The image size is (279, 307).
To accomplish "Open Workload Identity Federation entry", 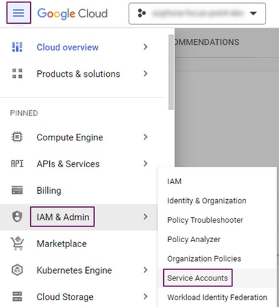I will click(x=217, y=297).
